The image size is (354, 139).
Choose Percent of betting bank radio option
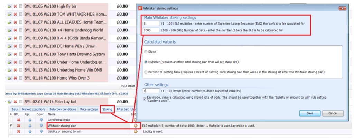[x=146, y=71]
